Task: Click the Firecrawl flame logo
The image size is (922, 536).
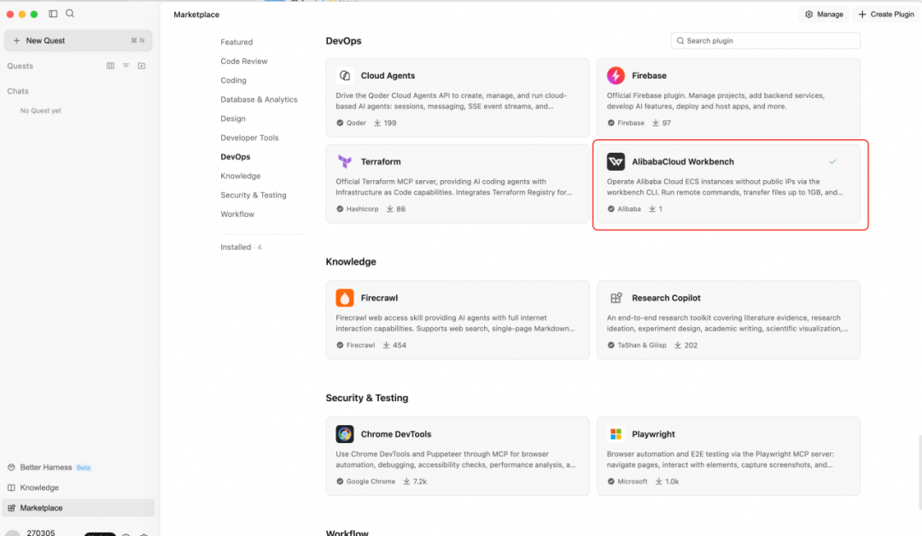Action: click(345, 298)
